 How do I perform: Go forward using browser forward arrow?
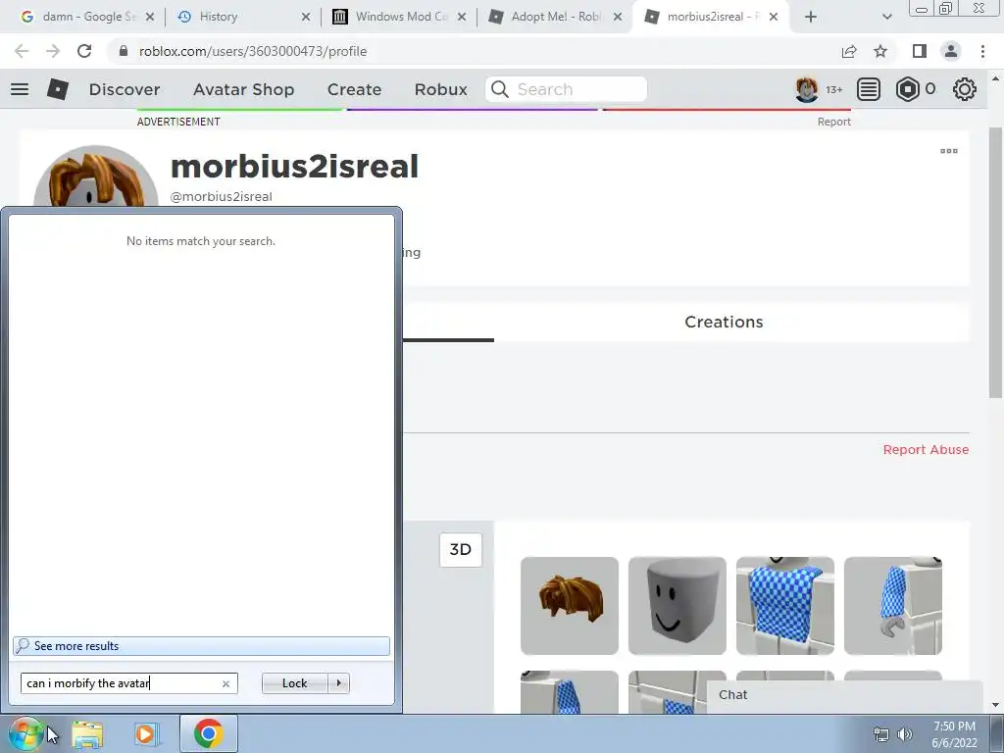[x=53, y=51]
